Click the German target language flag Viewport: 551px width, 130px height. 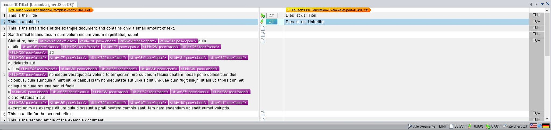[546, 126]
